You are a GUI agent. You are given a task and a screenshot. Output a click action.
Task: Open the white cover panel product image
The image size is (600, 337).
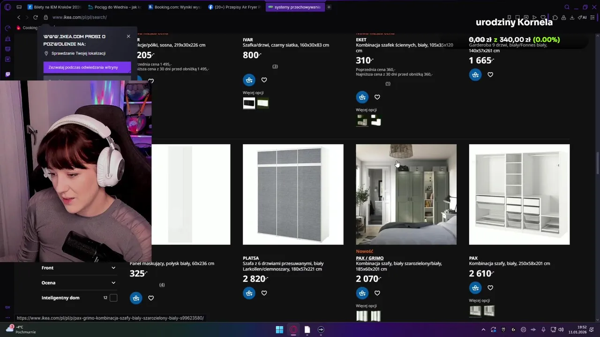(191, 194)
